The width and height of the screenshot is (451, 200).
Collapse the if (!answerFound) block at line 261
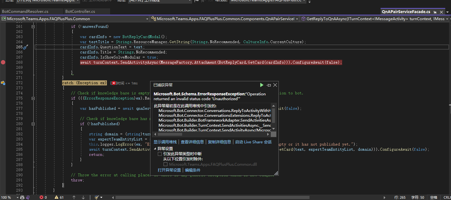(33, 27)
